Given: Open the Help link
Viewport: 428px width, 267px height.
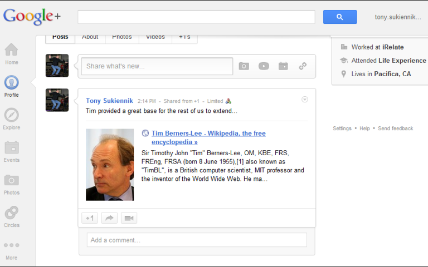Looking at the screenshot, I should pos(364,128).
